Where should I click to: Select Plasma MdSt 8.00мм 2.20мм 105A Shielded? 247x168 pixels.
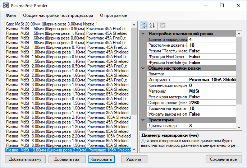click(x=68, y=136)
